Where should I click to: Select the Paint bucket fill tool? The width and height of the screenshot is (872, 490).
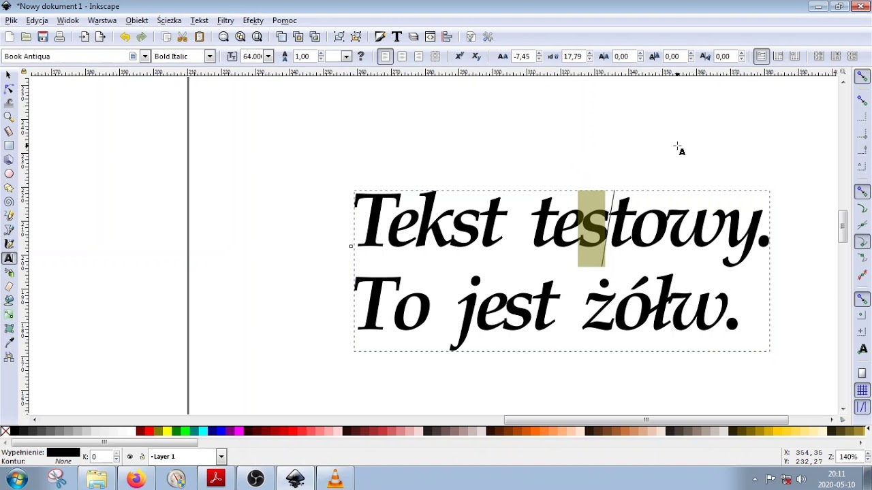click(9, 300)
